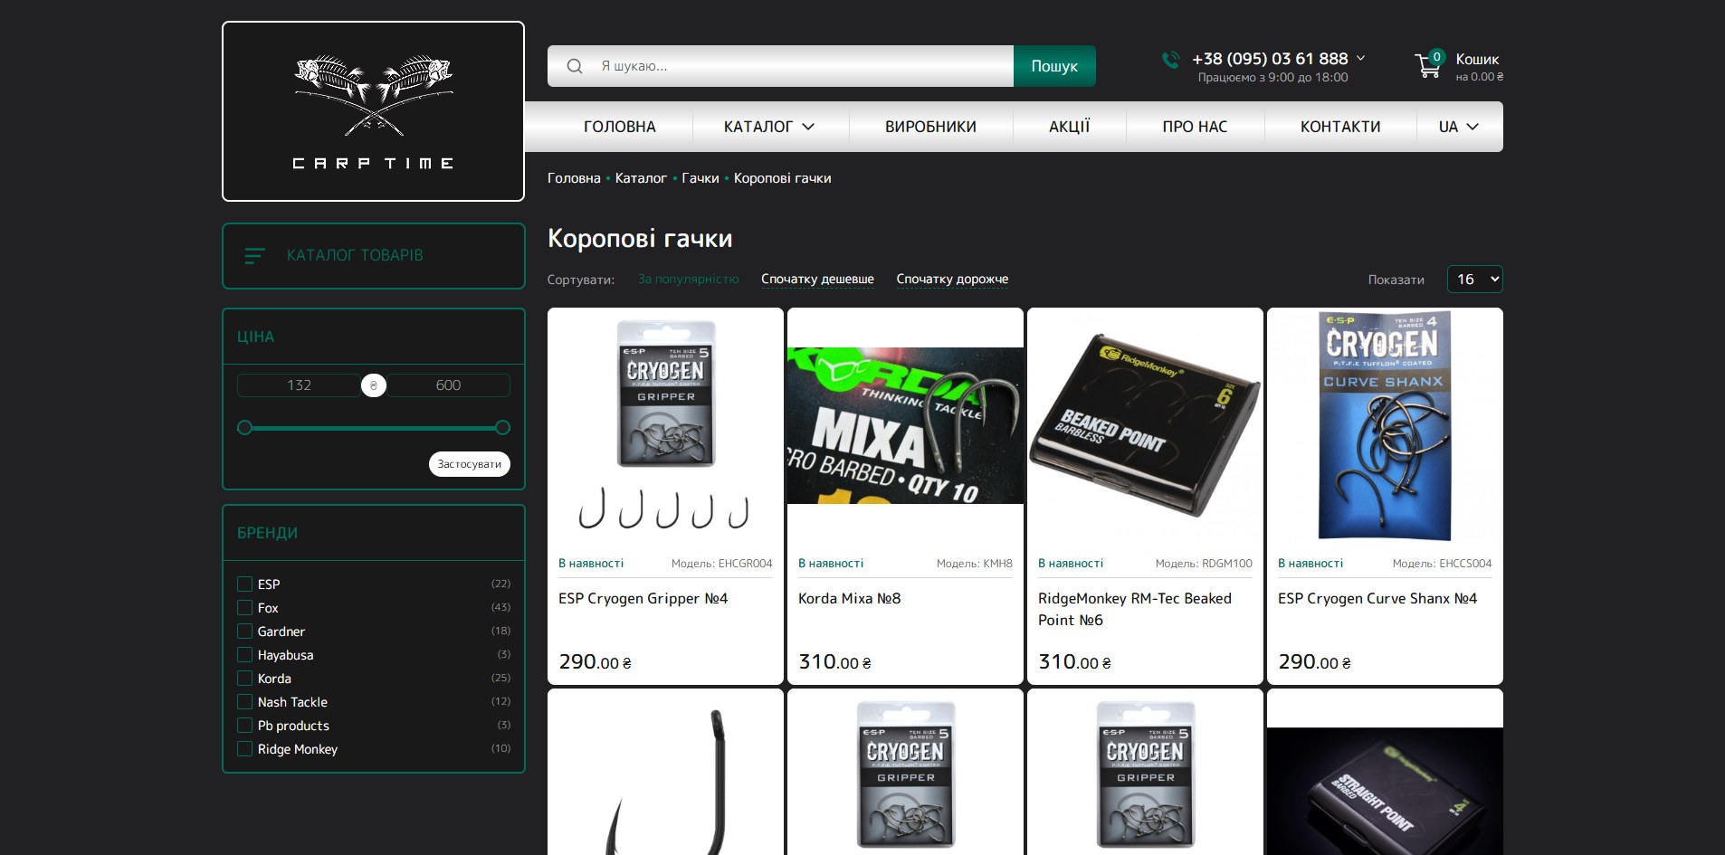The width and height of the screenshot is (1725, 855).
Task: Click the Пошук search button
Action: pyautogui.click(x=1054, y=66)
